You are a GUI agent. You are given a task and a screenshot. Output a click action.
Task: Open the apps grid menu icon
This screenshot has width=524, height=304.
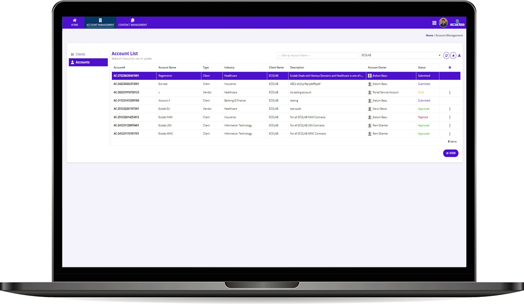(x=434, y=23)
